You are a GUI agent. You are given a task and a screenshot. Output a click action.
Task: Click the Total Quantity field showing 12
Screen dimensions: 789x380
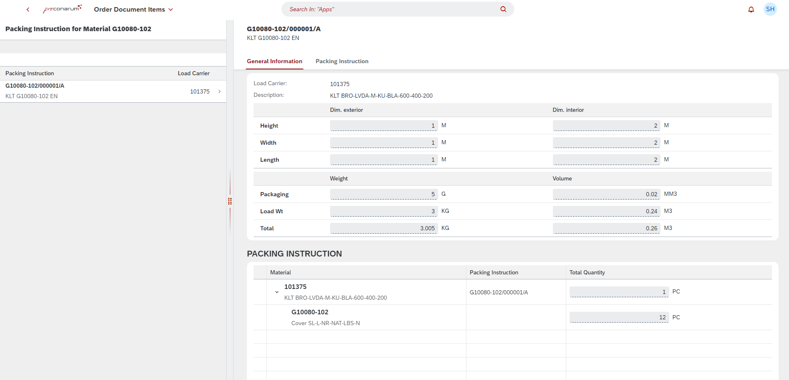pos(619,317)
